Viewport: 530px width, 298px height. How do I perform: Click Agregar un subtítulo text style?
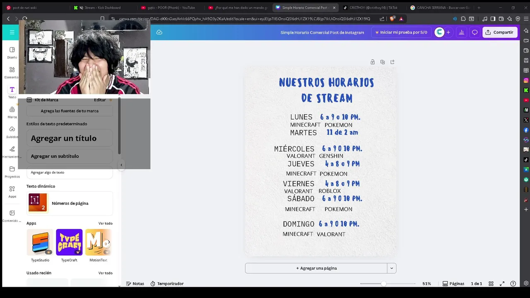pos(70,156)
